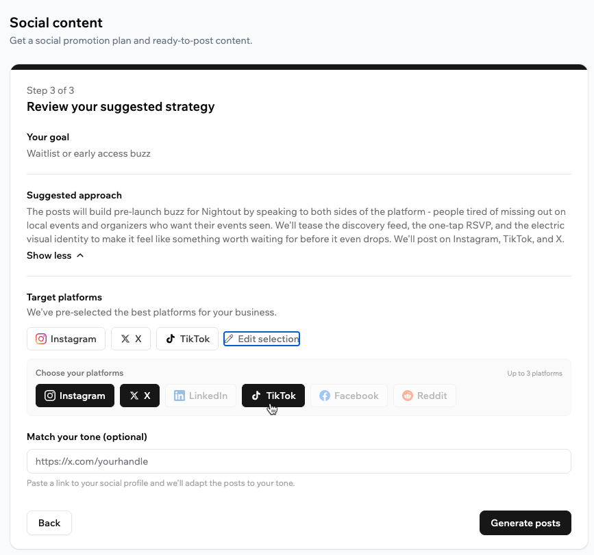Click the Instagram icon in target platforms

(40, 339)
